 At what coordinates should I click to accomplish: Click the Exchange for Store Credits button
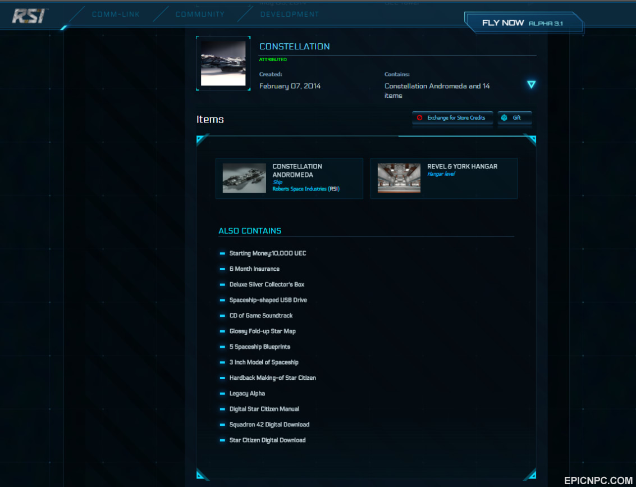452,118
